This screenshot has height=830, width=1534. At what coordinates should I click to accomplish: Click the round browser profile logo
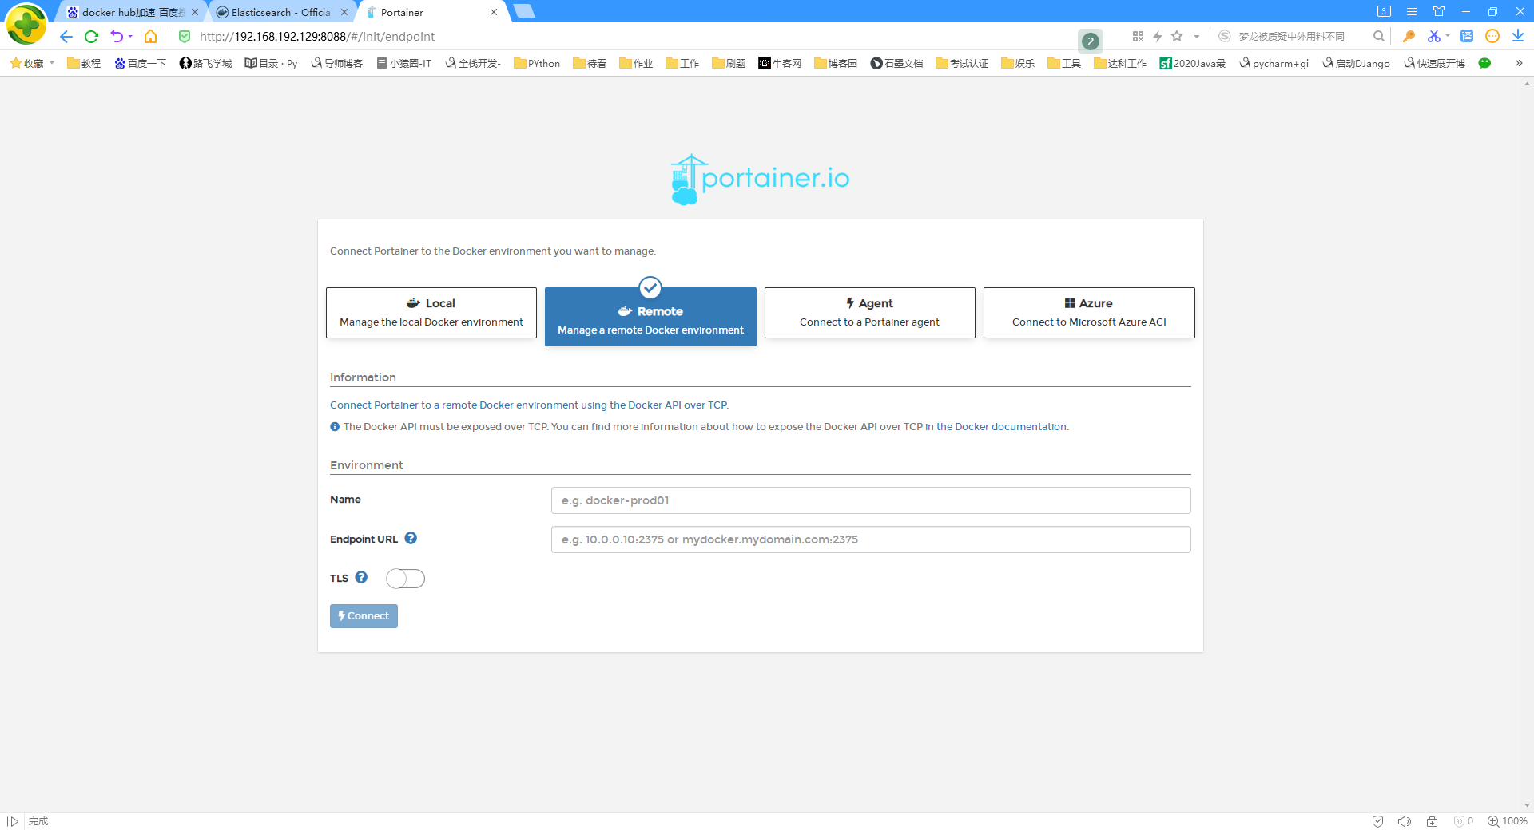tap(26, 25)
